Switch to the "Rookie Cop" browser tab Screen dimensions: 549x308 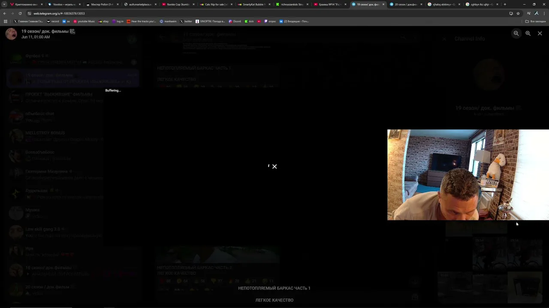tap(177, 4)
